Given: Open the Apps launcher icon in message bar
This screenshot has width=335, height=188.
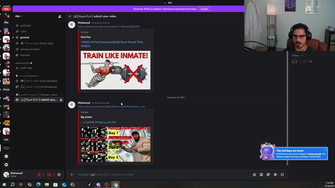Looking at the screenshot, I should pos(282,175).
